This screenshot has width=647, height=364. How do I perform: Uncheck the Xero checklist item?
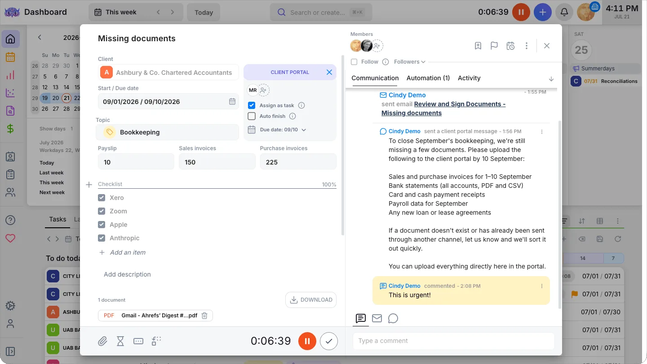pos(102,198)
